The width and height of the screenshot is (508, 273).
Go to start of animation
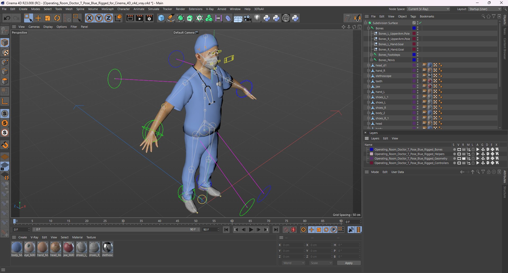tap(226, 230)
